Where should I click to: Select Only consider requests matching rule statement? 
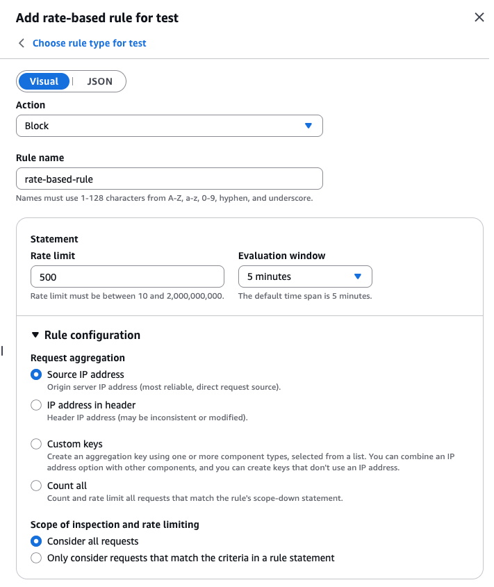click(36, 558)
